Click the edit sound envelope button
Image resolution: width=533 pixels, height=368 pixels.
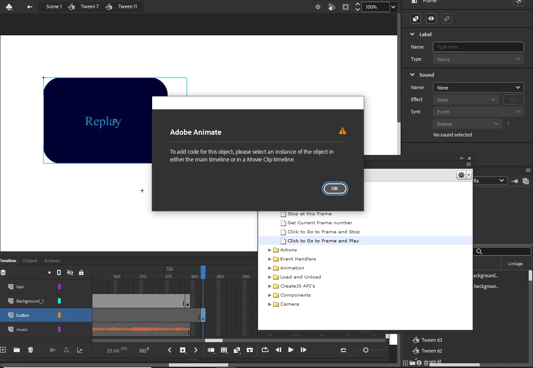click(514, 99)
